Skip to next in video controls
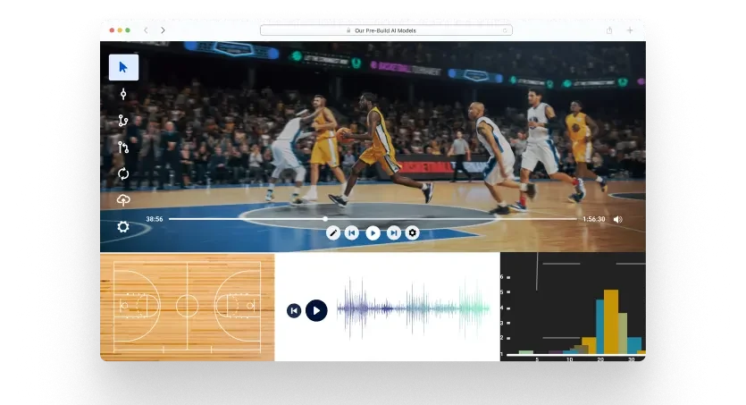The height and width of the screenshot is (405, 746). [x=393, y=232]
